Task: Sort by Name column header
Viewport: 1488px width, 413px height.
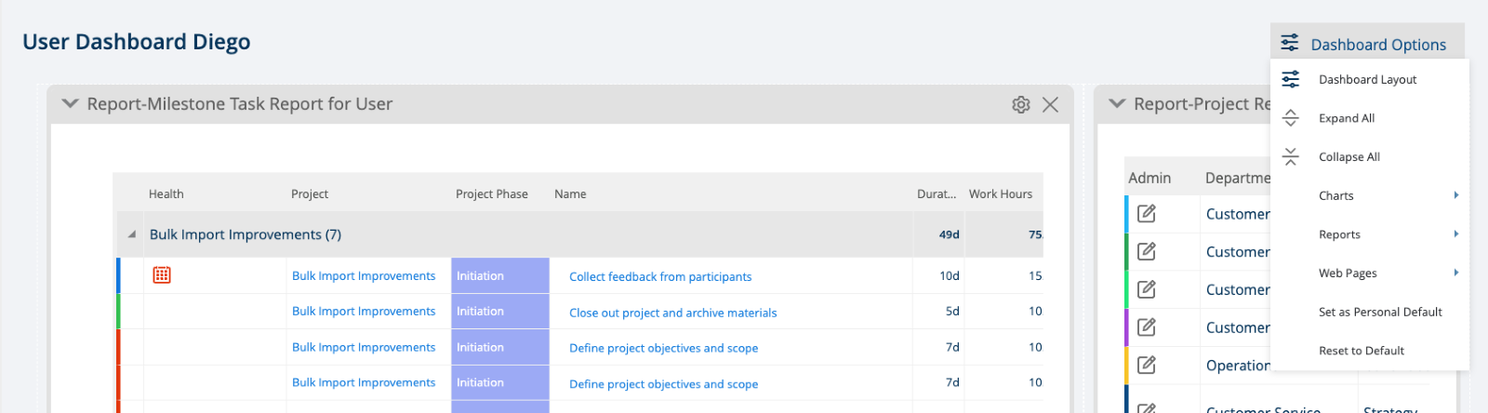Action: coord(570,194)
